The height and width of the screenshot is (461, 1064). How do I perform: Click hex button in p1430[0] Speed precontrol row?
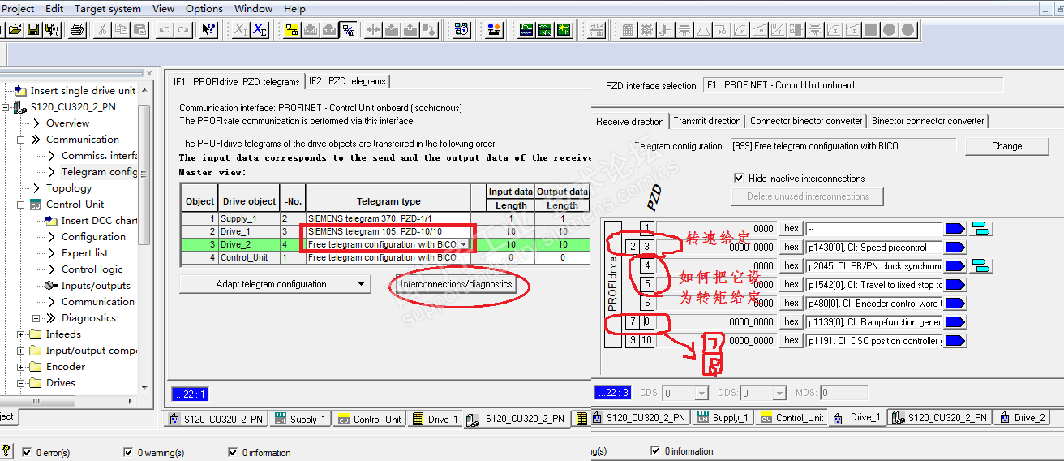(792, 247)
